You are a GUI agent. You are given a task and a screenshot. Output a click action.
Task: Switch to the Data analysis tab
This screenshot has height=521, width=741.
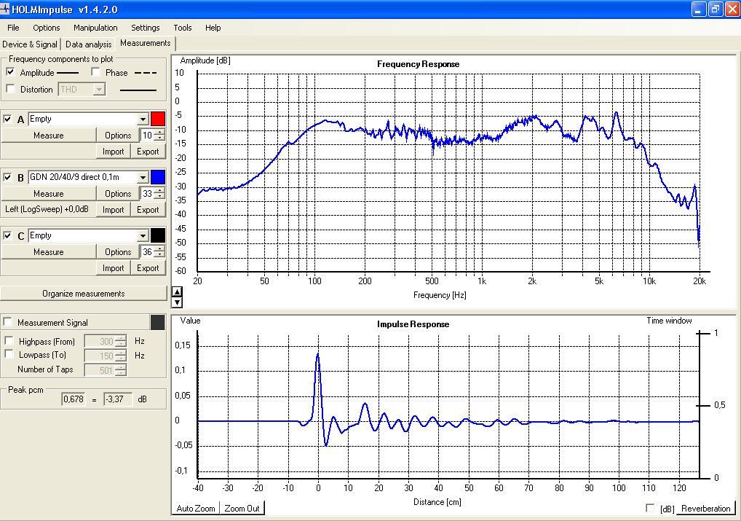pyautogui.click(x=88, y=44)
